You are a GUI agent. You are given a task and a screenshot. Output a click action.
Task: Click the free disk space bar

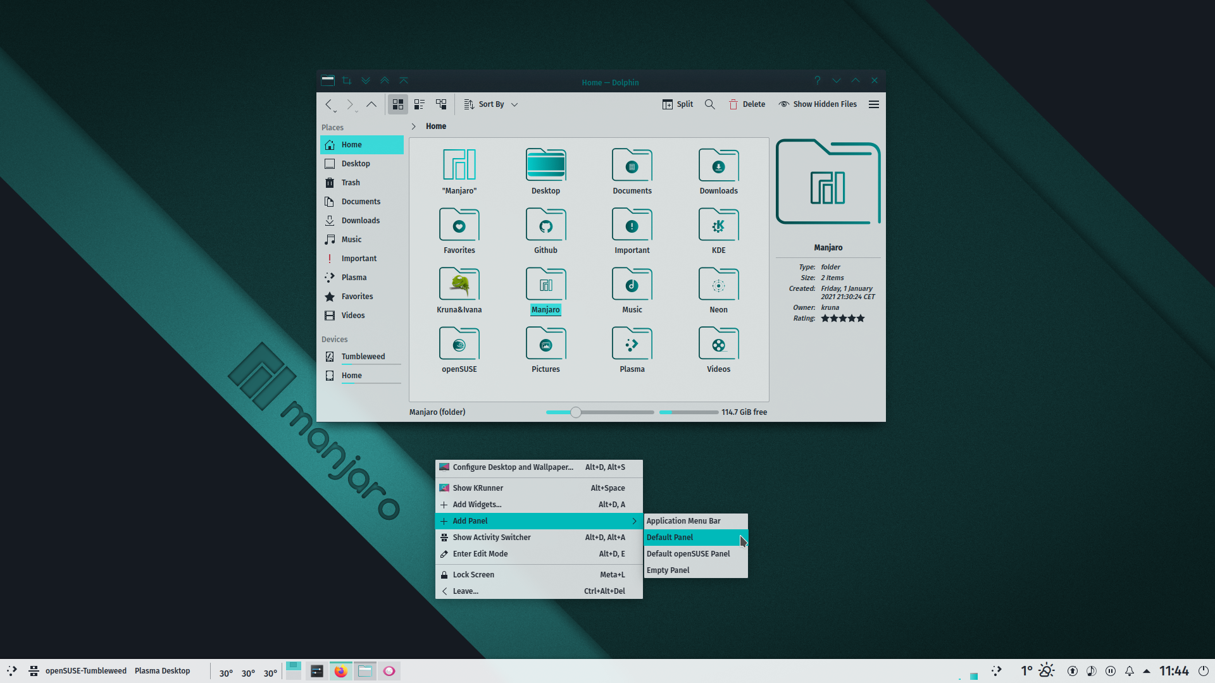pyautogui.click(x=688, y=412)
